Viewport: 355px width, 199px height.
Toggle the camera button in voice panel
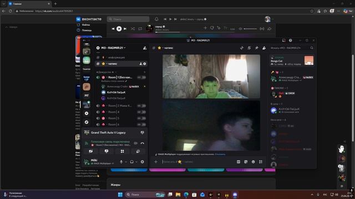coord(90,151)
